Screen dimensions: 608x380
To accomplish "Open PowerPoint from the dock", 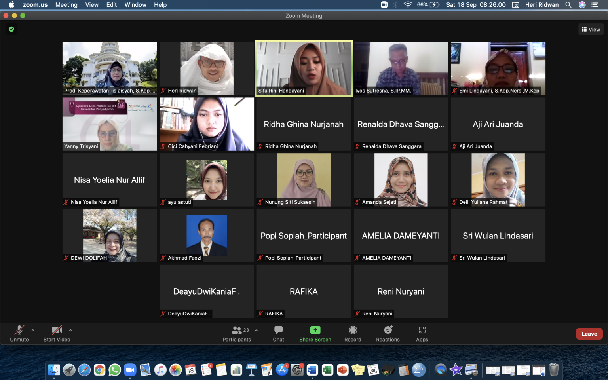I will pyautogui.click(x=343, y=370).
